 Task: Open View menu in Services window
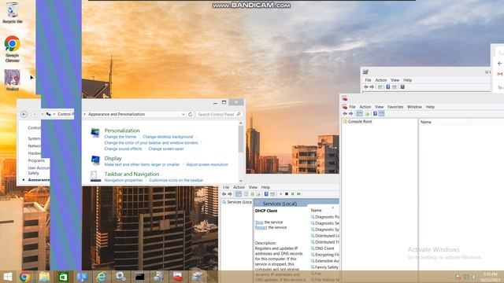253,187
